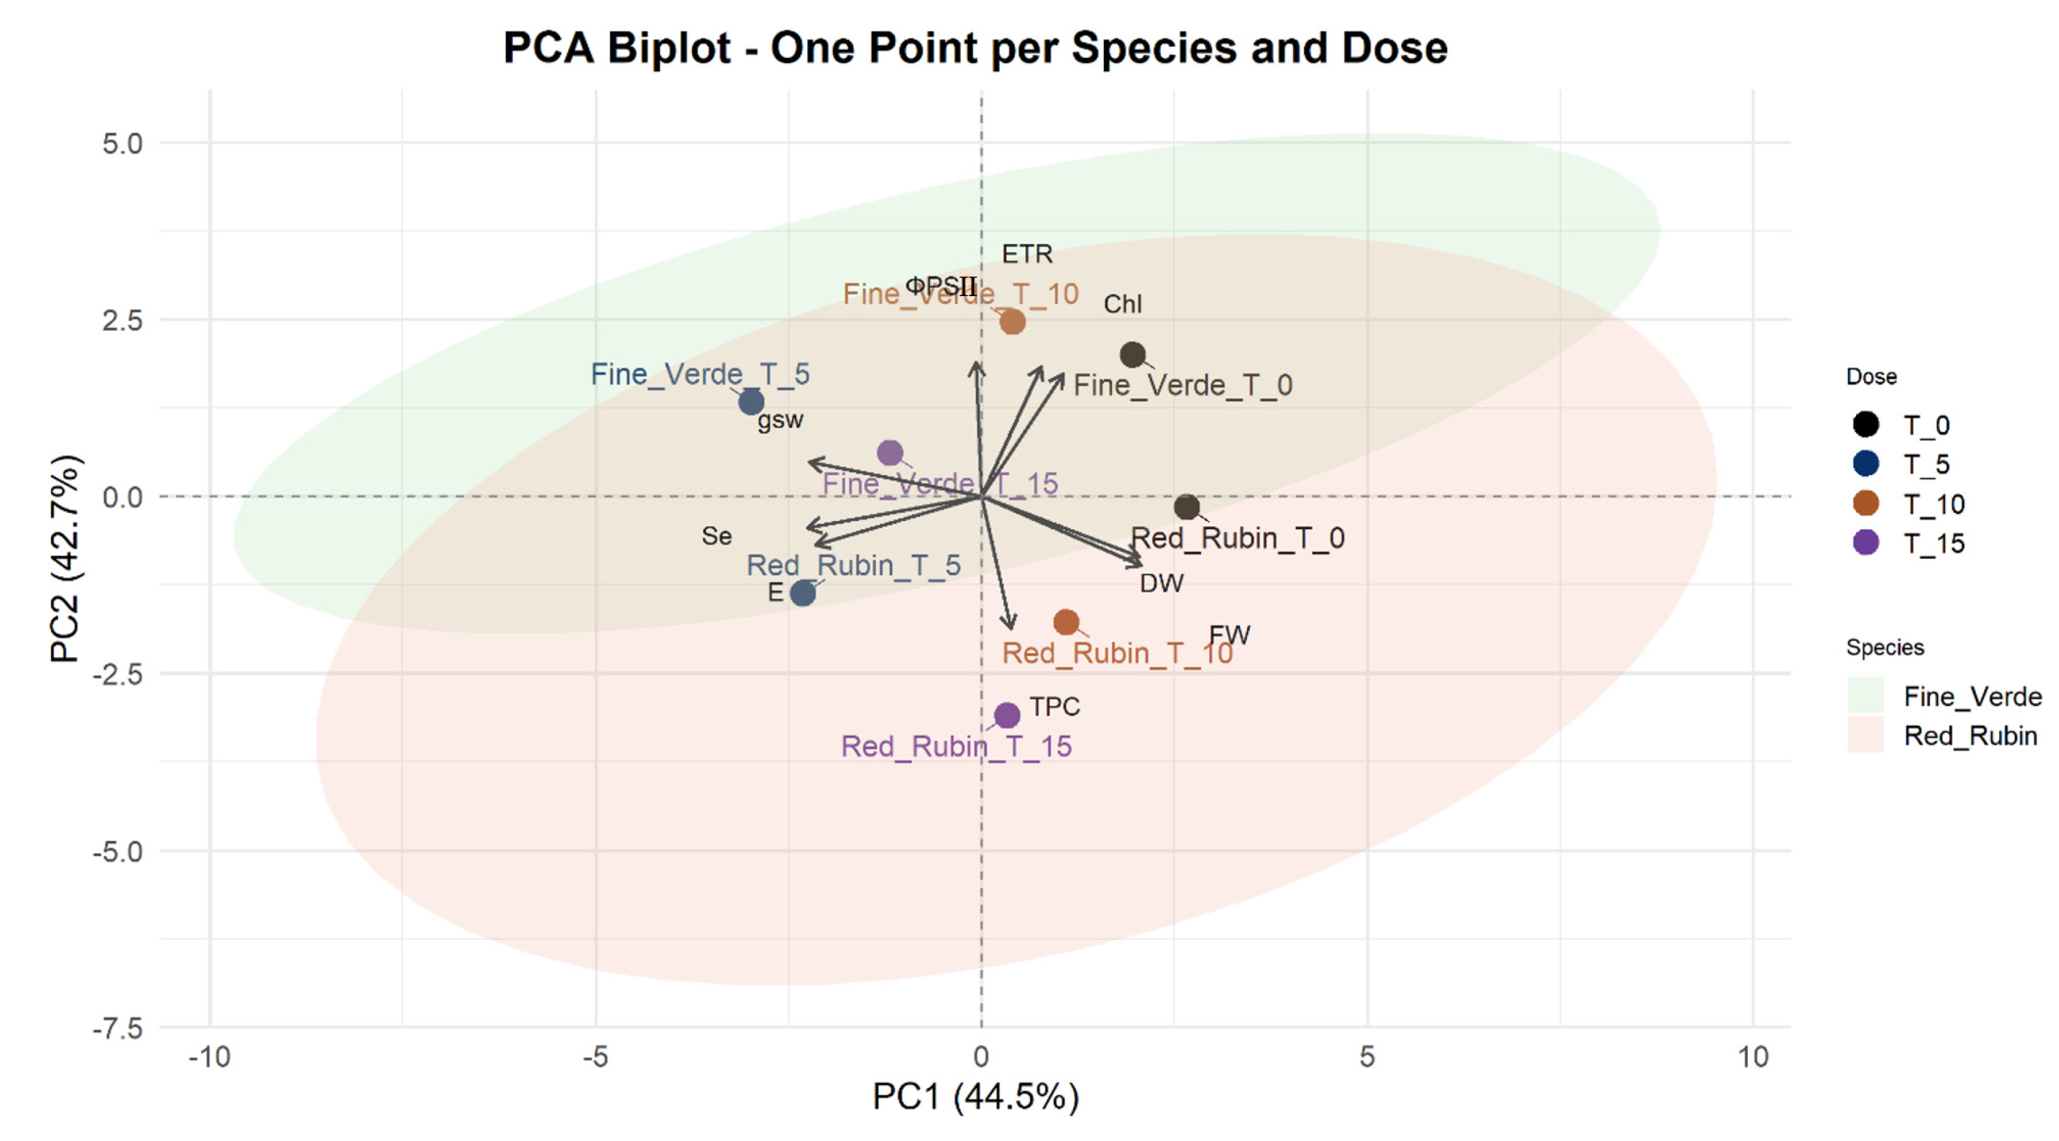Click the PC2 (42.7%) axis label
Image resolution: width=2059 pixels, height=1141 pixels.
pyautogui.click(x=66, y=559)
